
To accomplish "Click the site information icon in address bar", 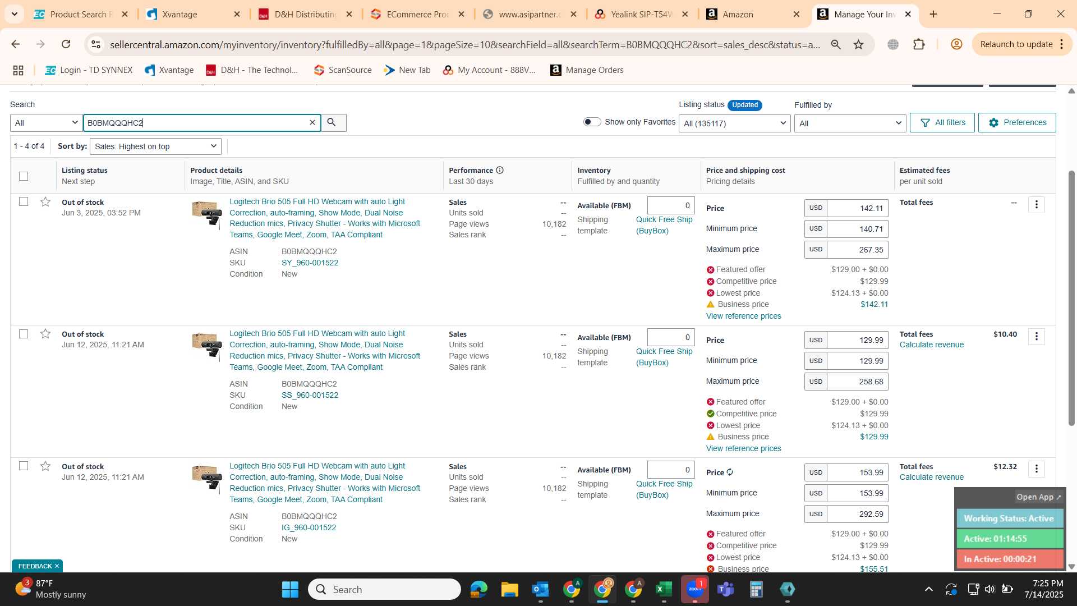I will 96,44.
